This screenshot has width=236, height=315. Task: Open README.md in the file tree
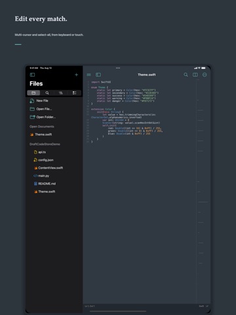tap(47, 184)
